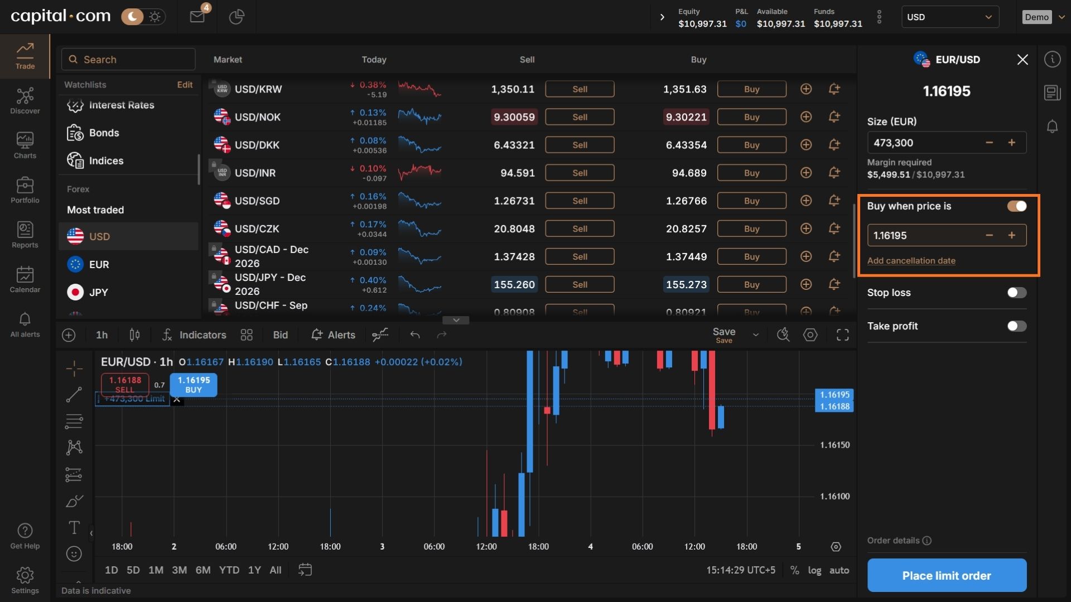Open All alerts in sidebar
Image resolution: width=1071 pixels, height=602 pixels.
coord(25,324)
